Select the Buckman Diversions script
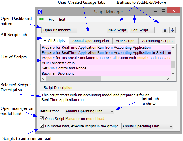Screen dimensions: 183x141 [x=58, y=74]
